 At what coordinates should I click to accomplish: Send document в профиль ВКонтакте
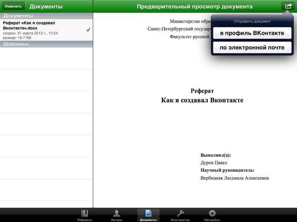point(252,33)
